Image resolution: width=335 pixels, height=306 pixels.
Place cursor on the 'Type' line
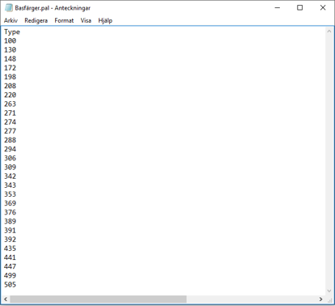tap(12, 32)
